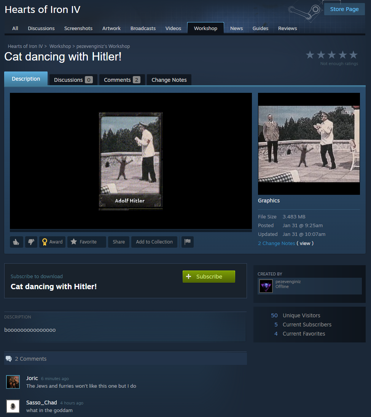Click the 'boooooooooooooooo' description text
This screenshot has width=371, height=417.
[x=30, y=330]
